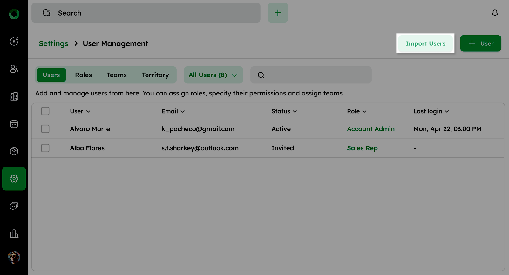Viewport: 509px width, 275px height.
Task: Click the Import Users button
Action: tap(425, 43)
